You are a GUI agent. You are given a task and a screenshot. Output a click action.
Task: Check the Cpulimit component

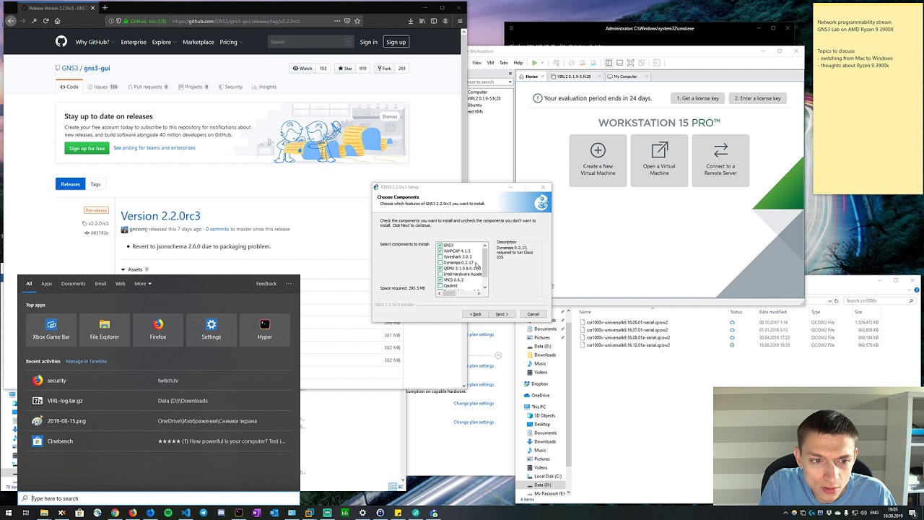point(440,286)
